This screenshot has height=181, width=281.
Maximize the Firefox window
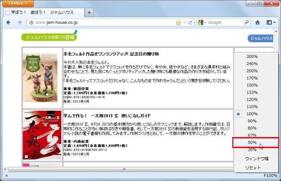(x=259, y=4)
